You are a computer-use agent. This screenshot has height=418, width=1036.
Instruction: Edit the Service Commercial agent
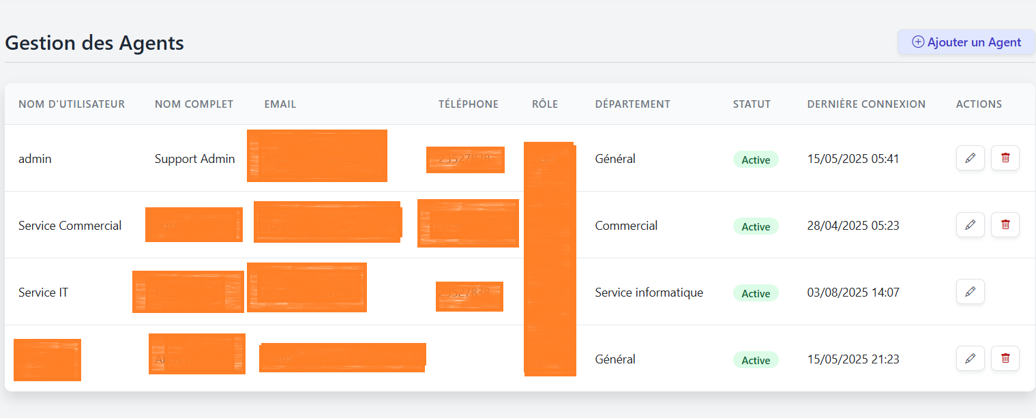970,224
